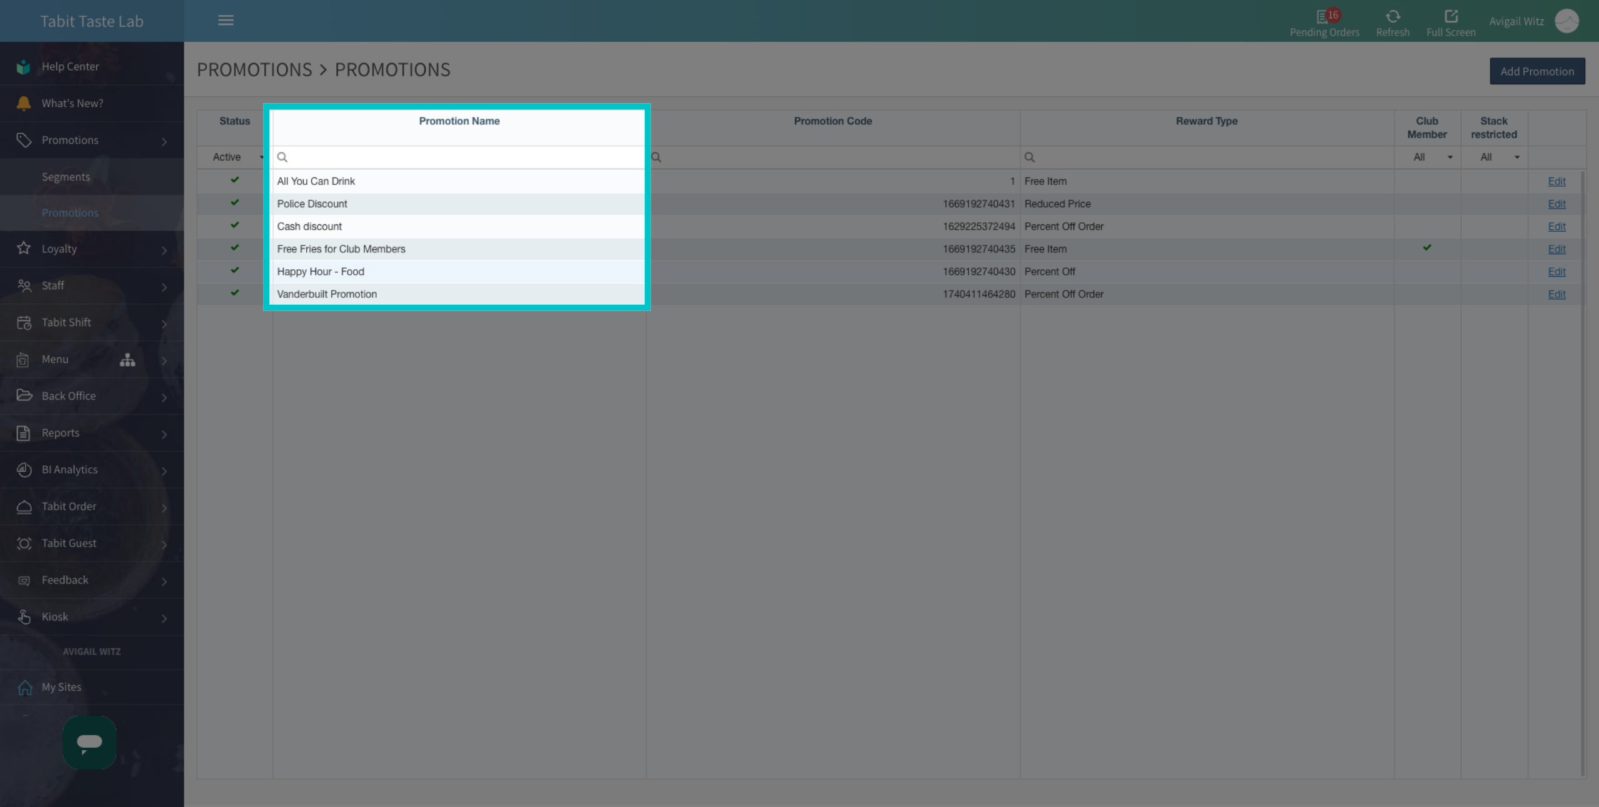
Task: Expand the Reports chevron
Action: 164,434
